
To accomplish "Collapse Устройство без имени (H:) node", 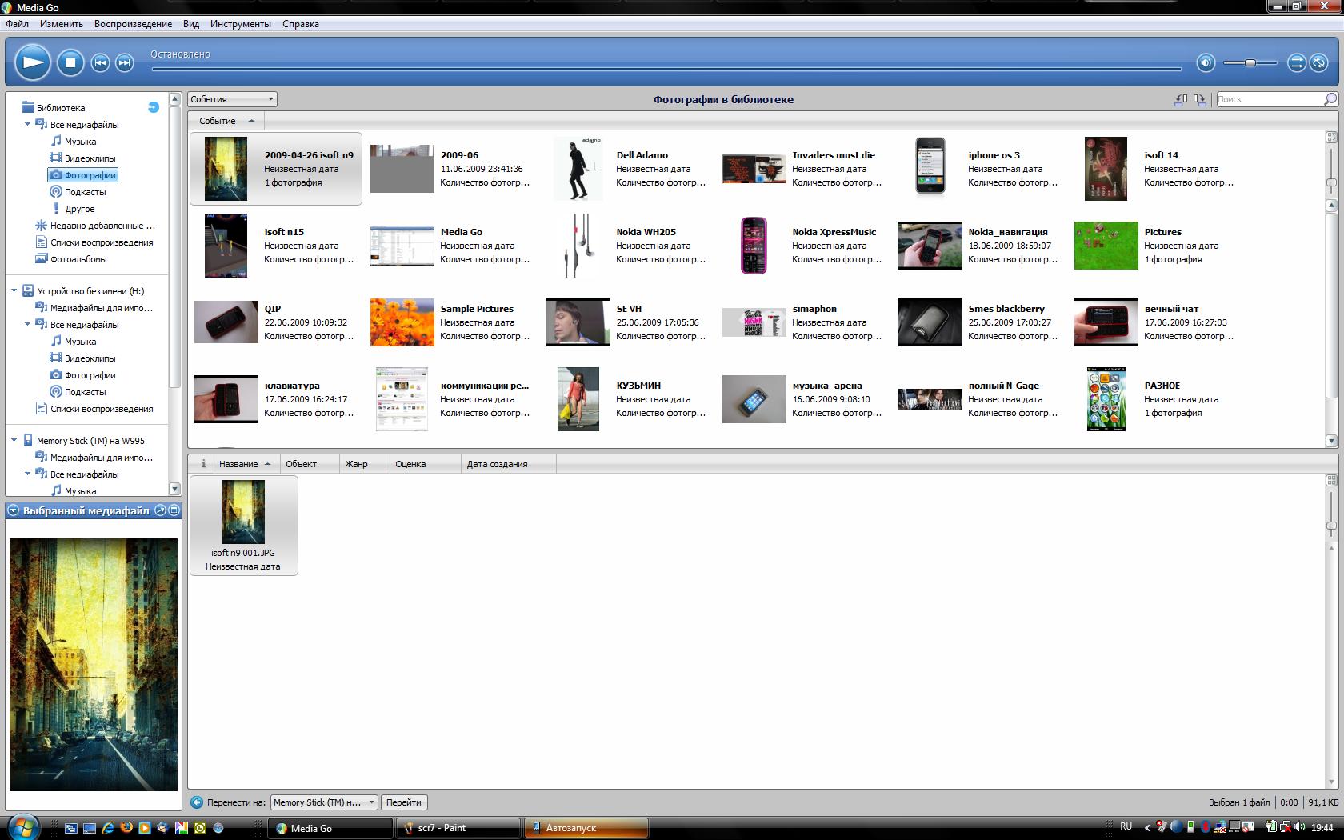I will point(14,291).
